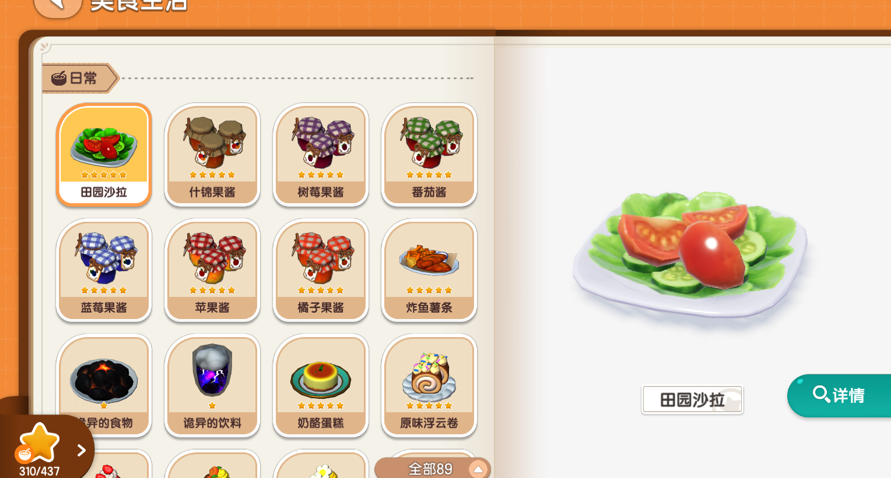Select the 奶酪蛋糕 cheesecake card
This screenshot has width=891, height=478.
click(321, 385)
